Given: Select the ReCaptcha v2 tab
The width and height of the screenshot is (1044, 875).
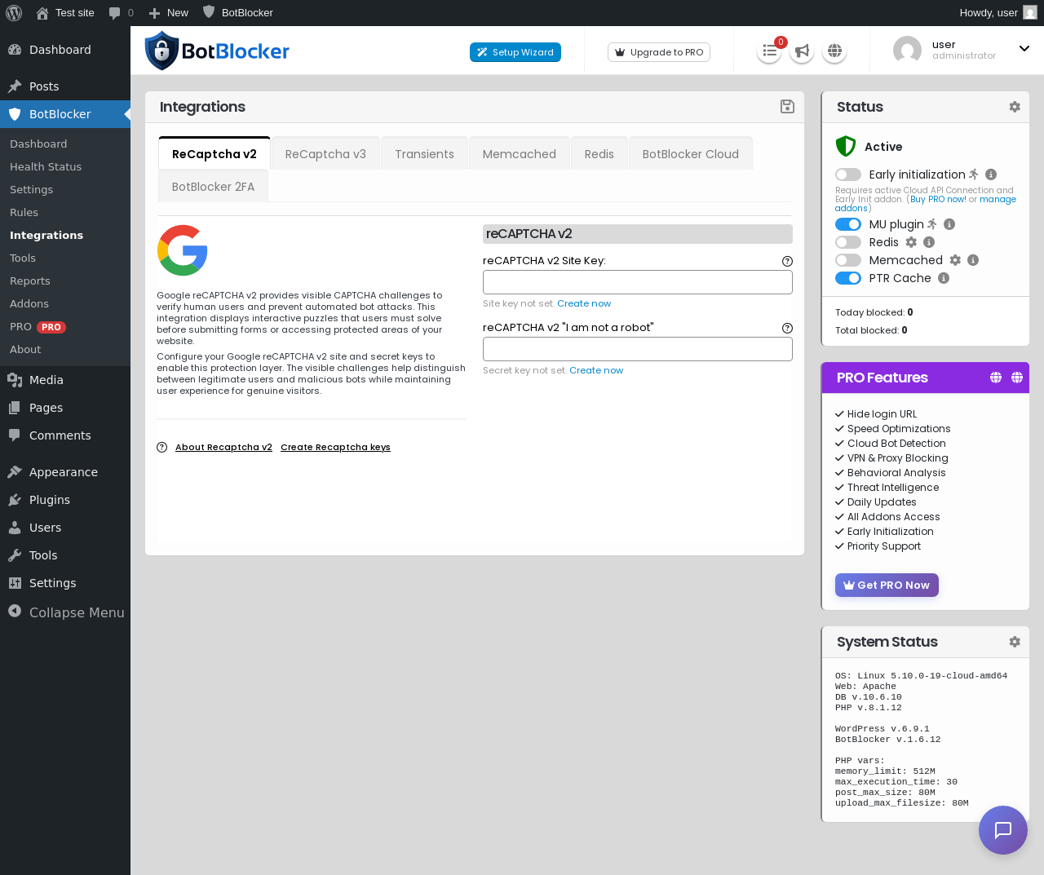Looking at the screenshot, I should (x=215, y=154).
